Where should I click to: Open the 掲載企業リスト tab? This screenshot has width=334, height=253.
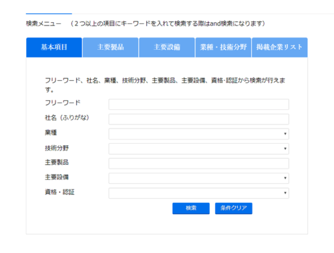280,48
